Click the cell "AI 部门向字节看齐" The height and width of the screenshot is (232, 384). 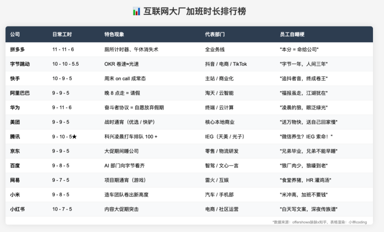click(x=124, y=166)
